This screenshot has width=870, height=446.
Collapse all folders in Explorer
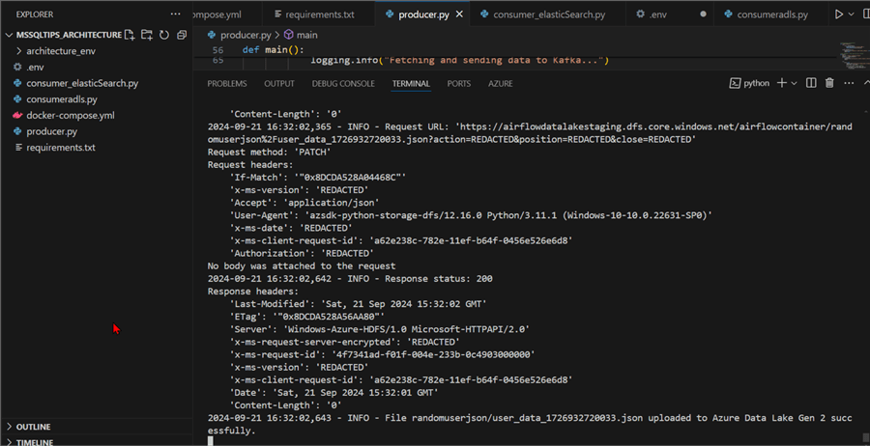[182, 35]
